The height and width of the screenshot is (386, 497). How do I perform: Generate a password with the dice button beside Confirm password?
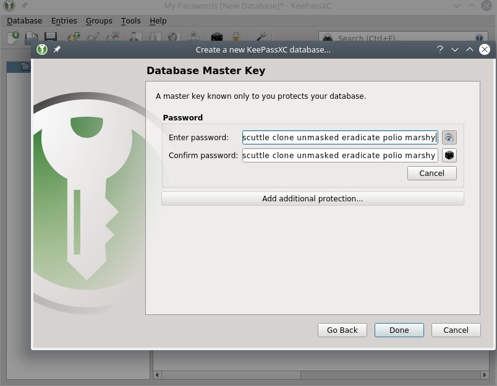coord(449,156)
